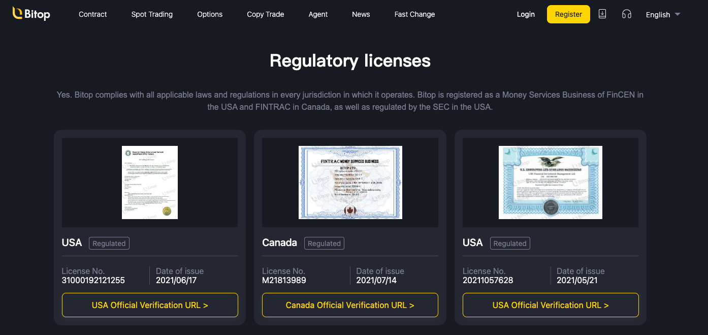Open the headset customer support icon
Screen dimensions: 708x335
[627, 14]
